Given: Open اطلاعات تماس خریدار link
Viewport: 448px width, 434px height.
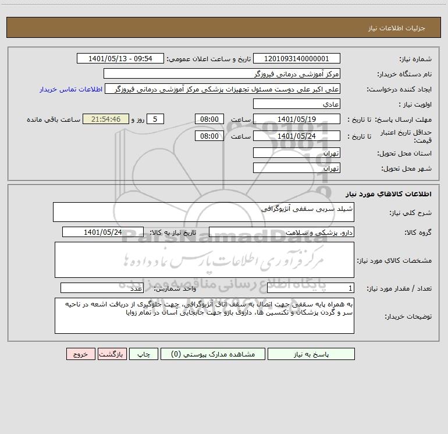Looking at the screenshot, I should pyautogui.click(x=71, y=89).
